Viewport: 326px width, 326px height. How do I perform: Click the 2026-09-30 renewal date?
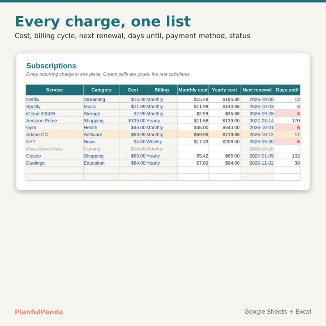[x=257, y=142]
